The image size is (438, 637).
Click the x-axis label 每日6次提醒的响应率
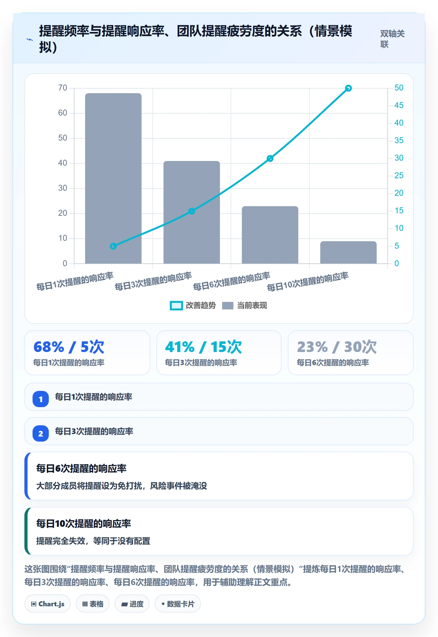tap(232, 281)
